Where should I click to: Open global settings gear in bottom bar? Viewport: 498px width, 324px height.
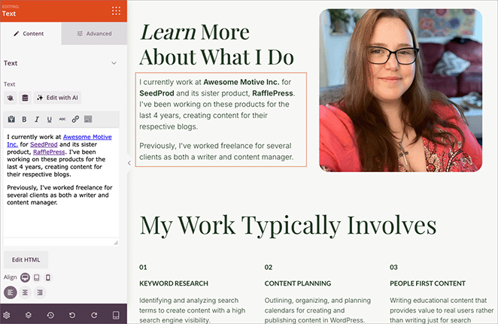pos(7,314)
